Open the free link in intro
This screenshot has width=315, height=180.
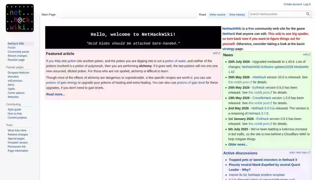251,29
